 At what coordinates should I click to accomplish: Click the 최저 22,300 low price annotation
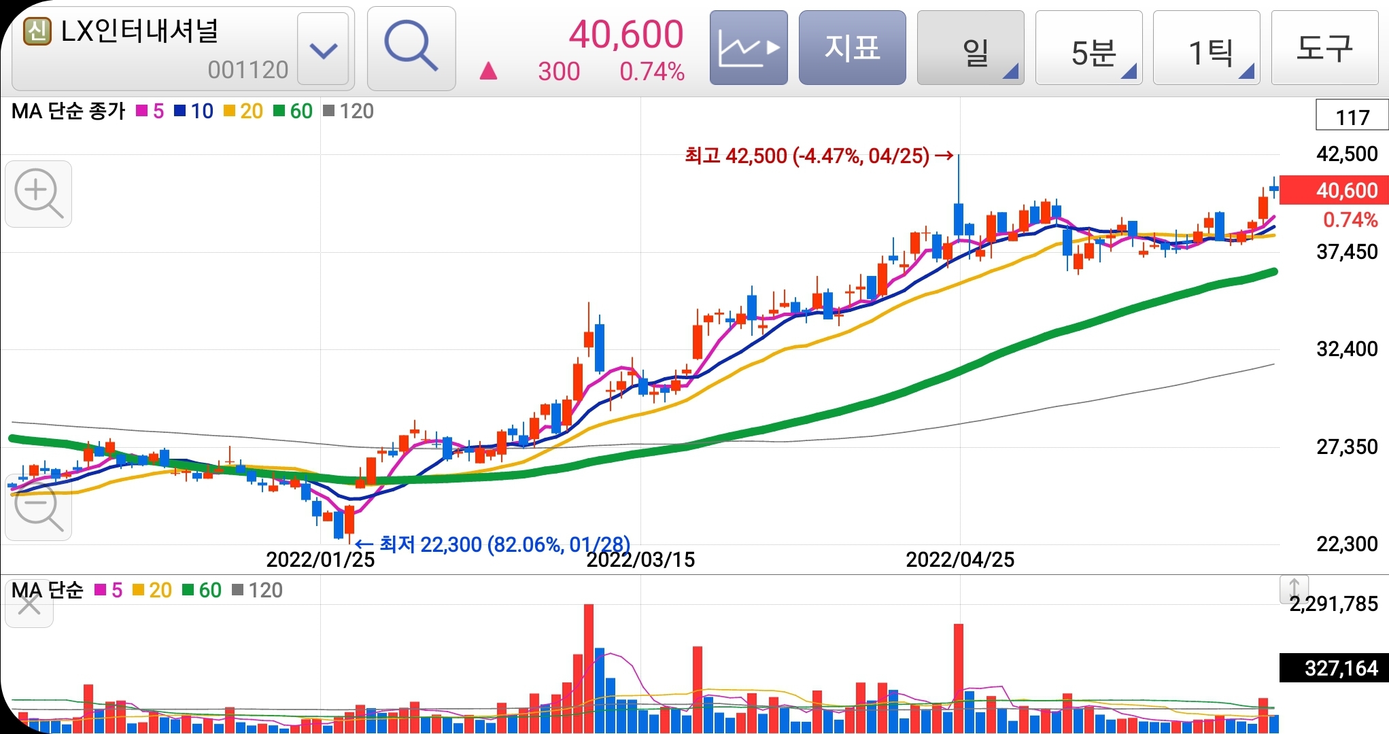point(493,544)
